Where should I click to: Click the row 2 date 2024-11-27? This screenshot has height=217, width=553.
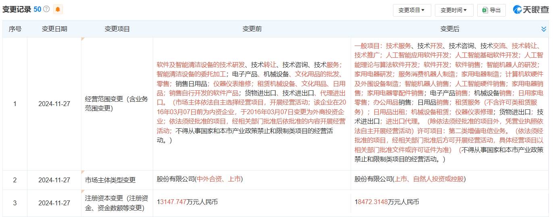pos(54,180)
